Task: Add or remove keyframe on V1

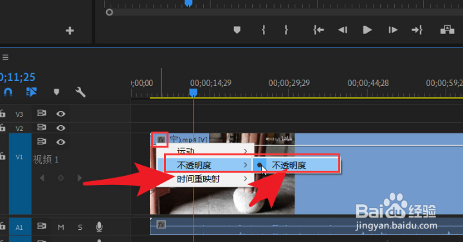Action: (61, 178)
